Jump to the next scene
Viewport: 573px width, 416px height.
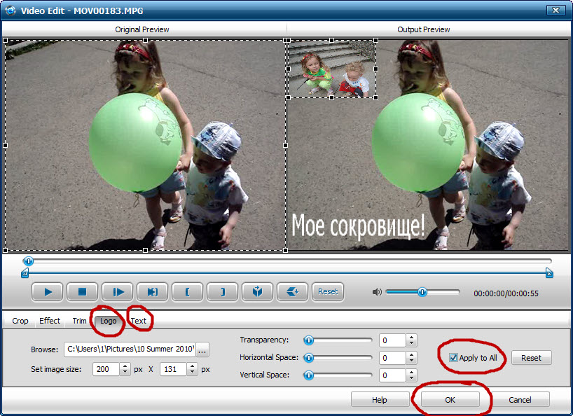(x=152, y=292)
